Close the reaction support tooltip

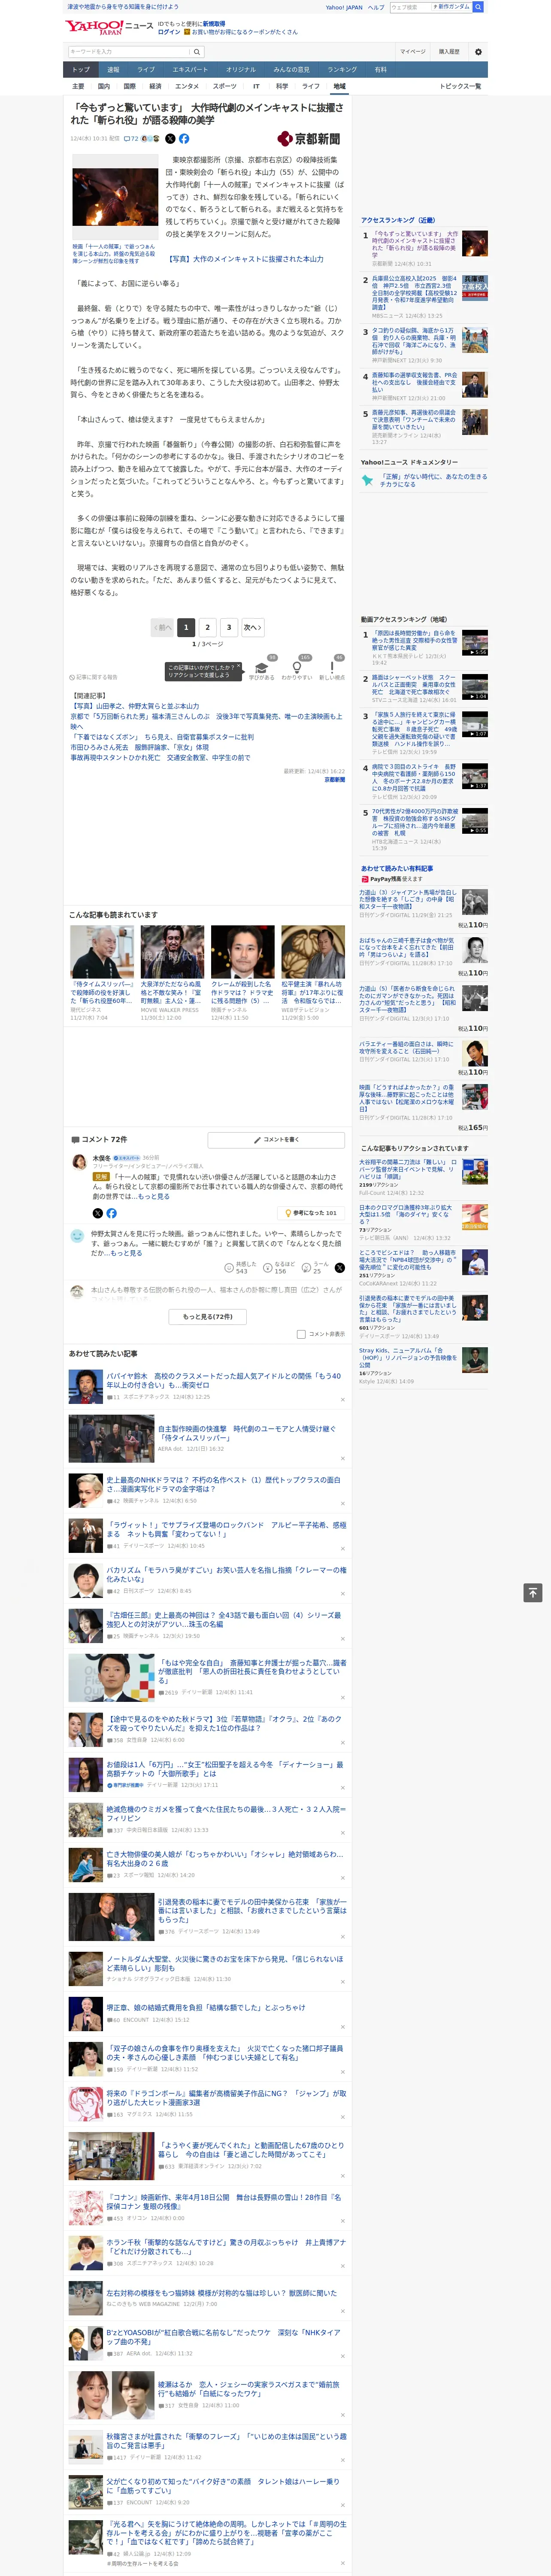pos(239,666)
